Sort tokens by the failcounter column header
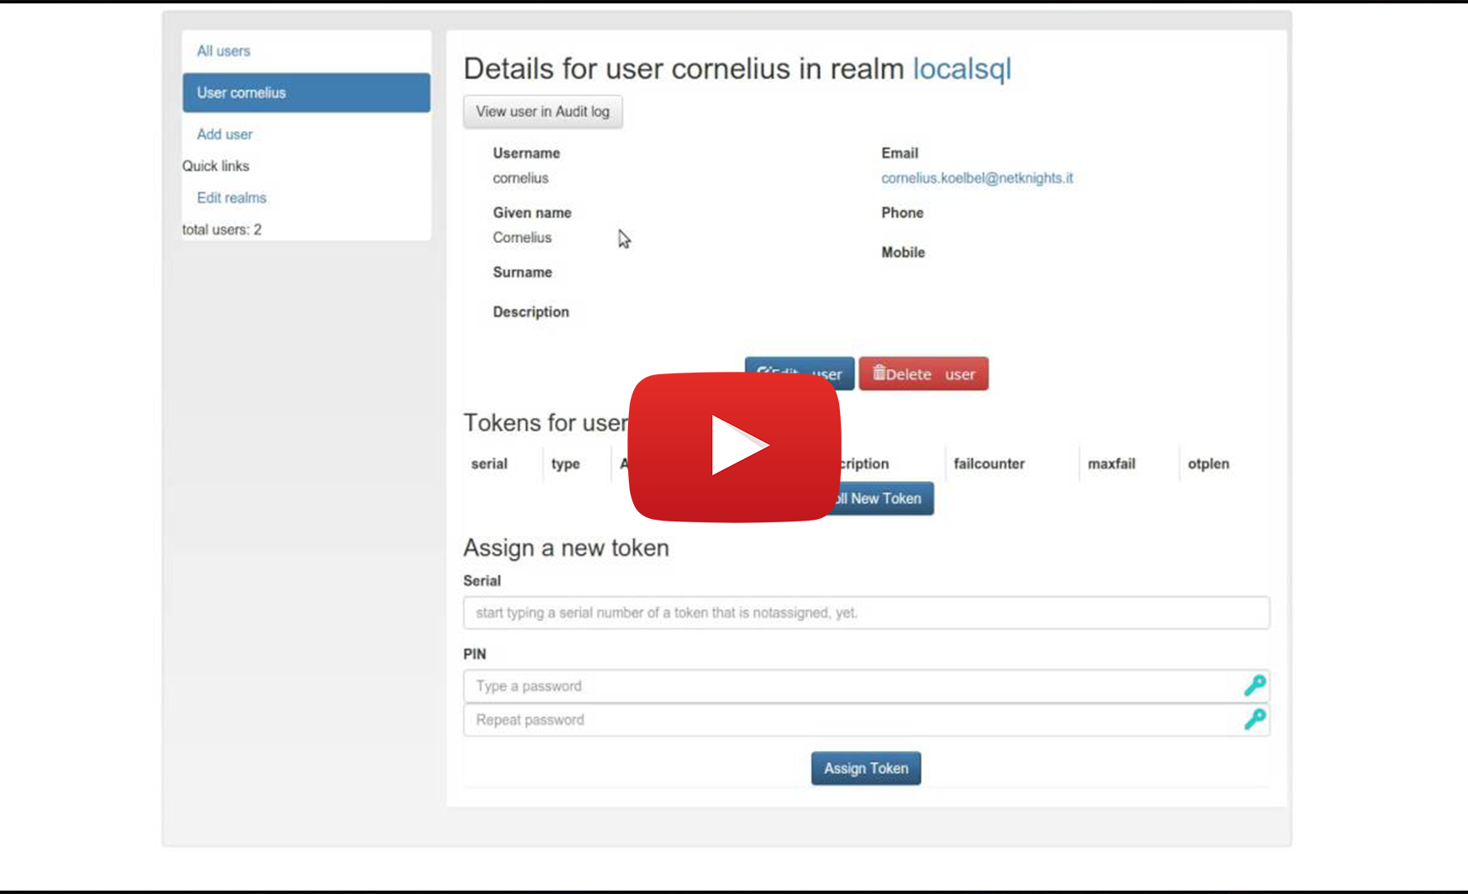 pyautogui.click(x=989, y=464)
